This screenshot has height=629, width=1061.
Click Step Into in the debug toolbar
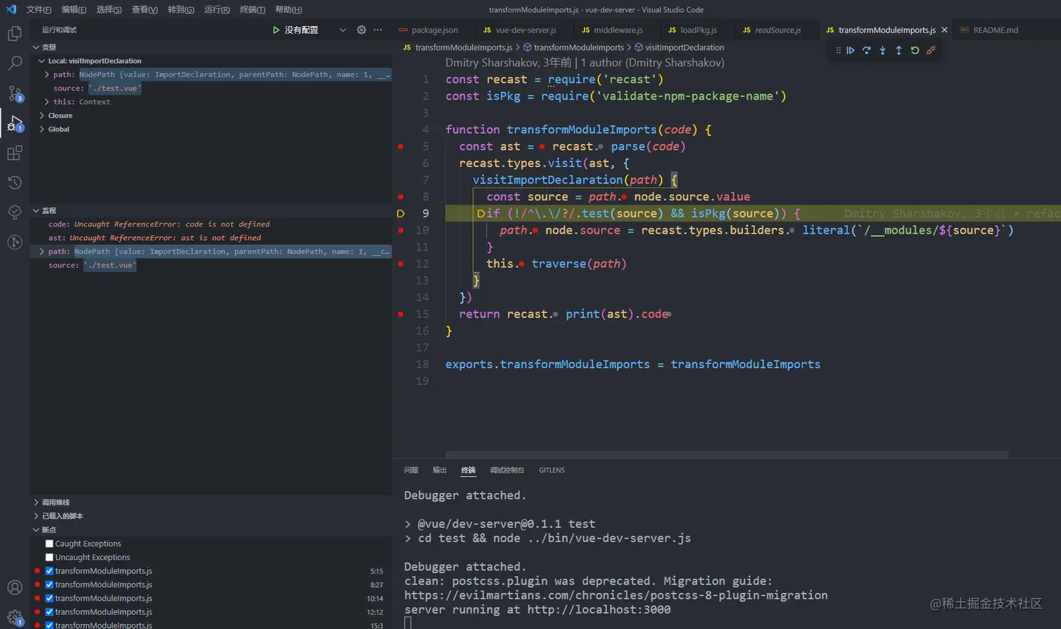(x=883, y=50)
